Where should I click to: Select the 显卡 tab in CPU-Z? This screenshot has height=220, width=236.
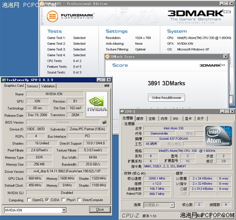pyautogui.click(x=188, y=118)
